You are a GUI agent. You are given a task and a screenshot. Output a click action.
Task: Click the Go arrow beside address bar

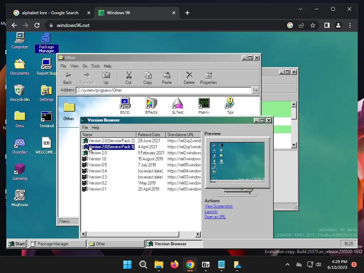[255, 90]
